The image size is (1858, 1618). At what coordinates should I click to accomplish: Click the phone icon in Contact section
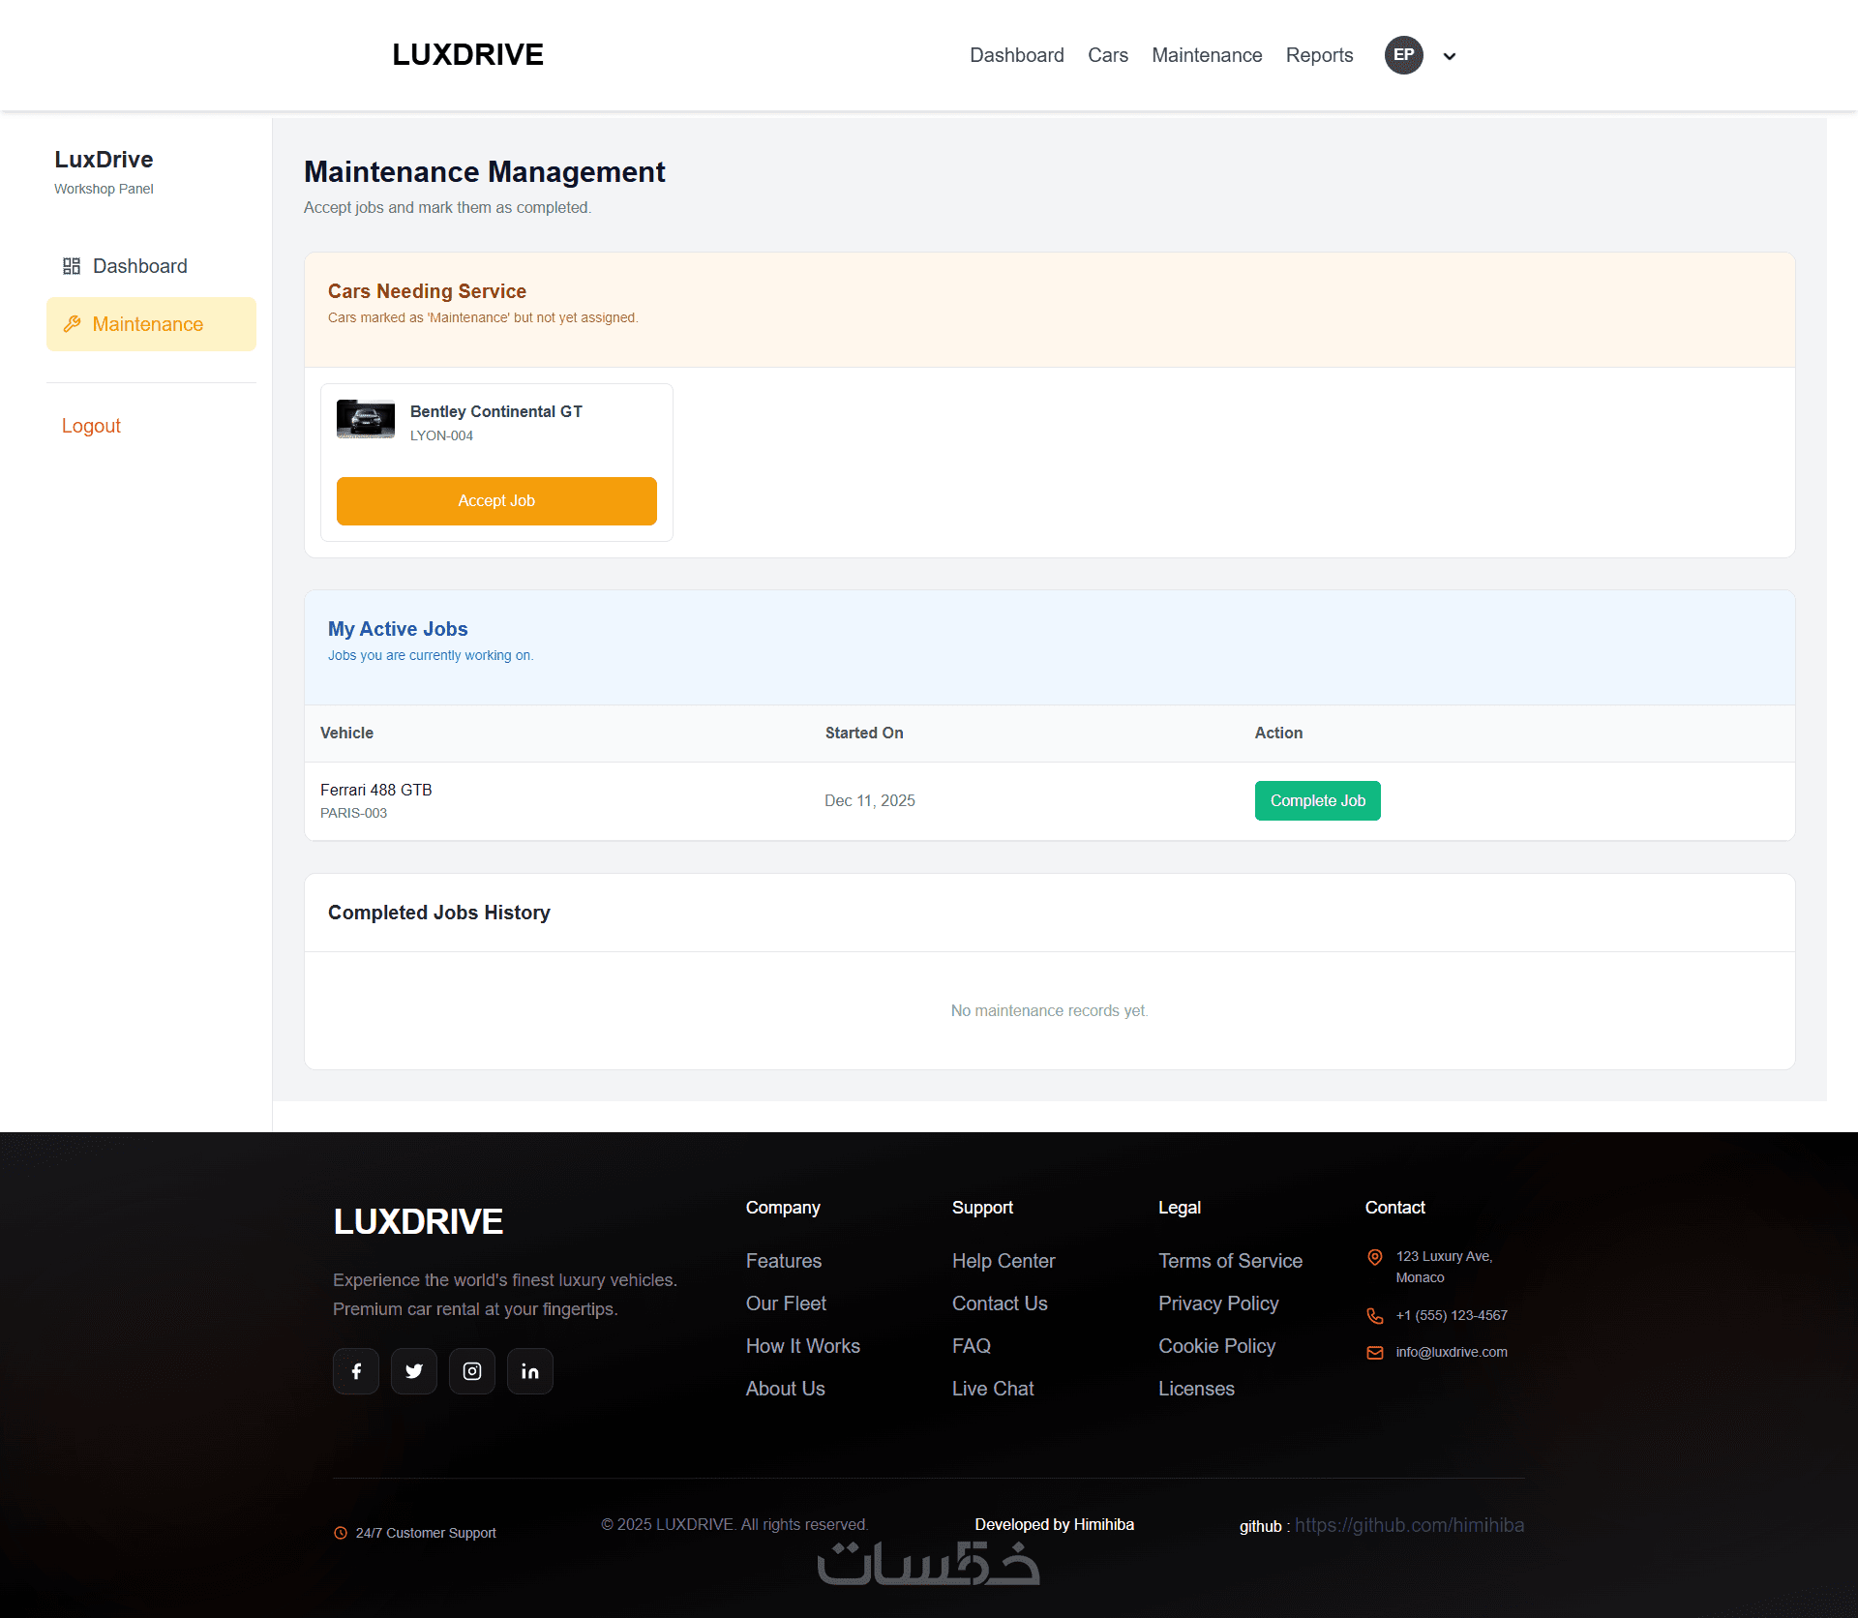coord(1374,1316)
